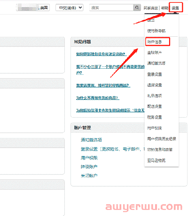Select 用户权限历史记录 in the settings menu
The width and height of the screenshot is (188, 216).
coord(162,139)
